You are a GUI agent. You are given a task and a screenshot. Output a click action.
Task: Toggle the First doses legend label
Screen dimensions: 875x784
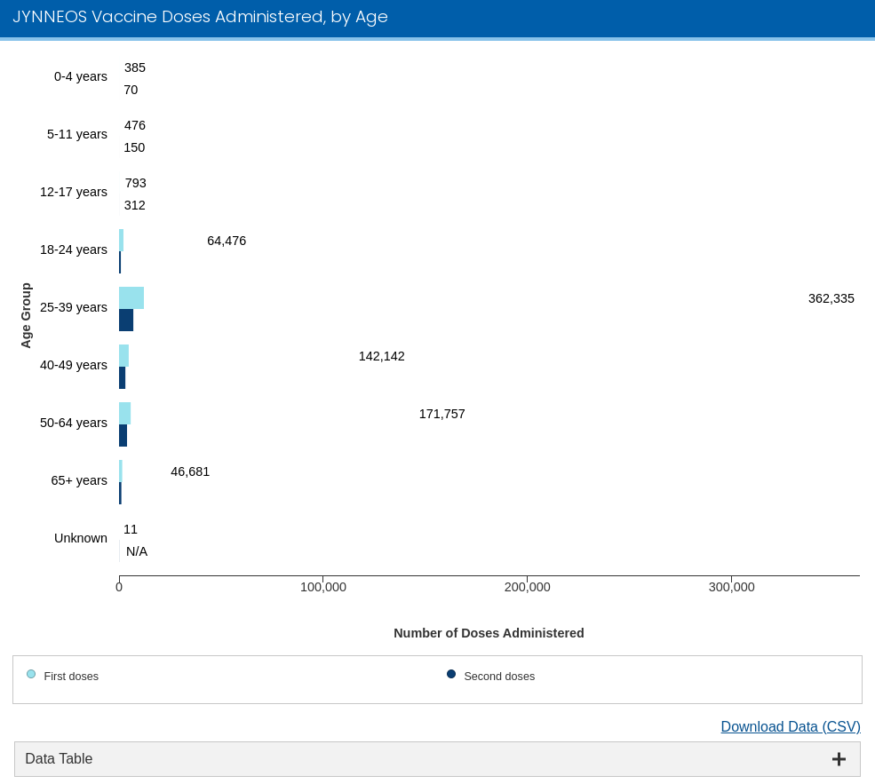pos(71,677)
